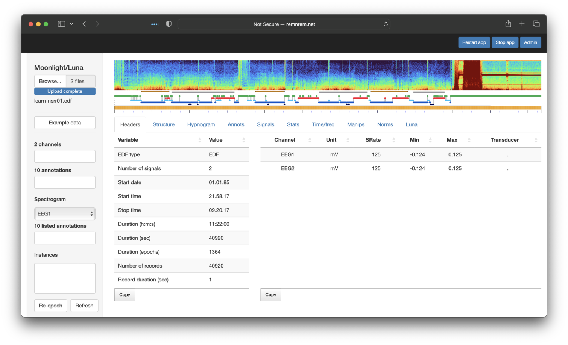The height and width of the screenshot is (345, 568).
Task: Click inside the Instances text box
Action: click(65, 278)
